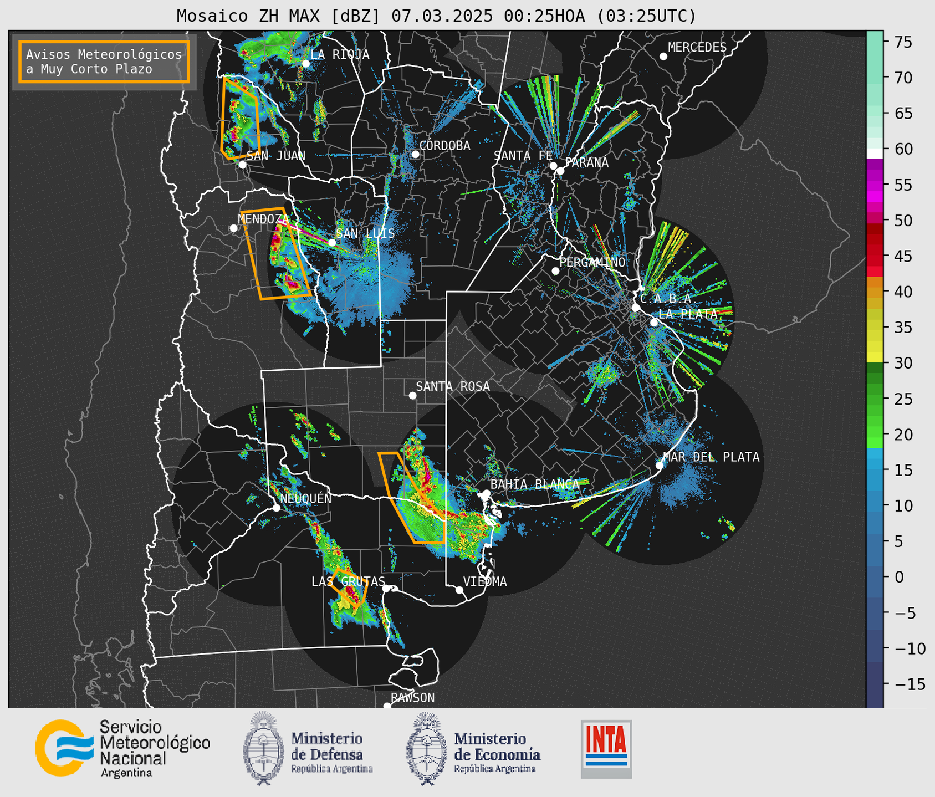Select the MENDOZA city label
The height and width of the screenshot is (797, 935).
(x=263, y=219)
